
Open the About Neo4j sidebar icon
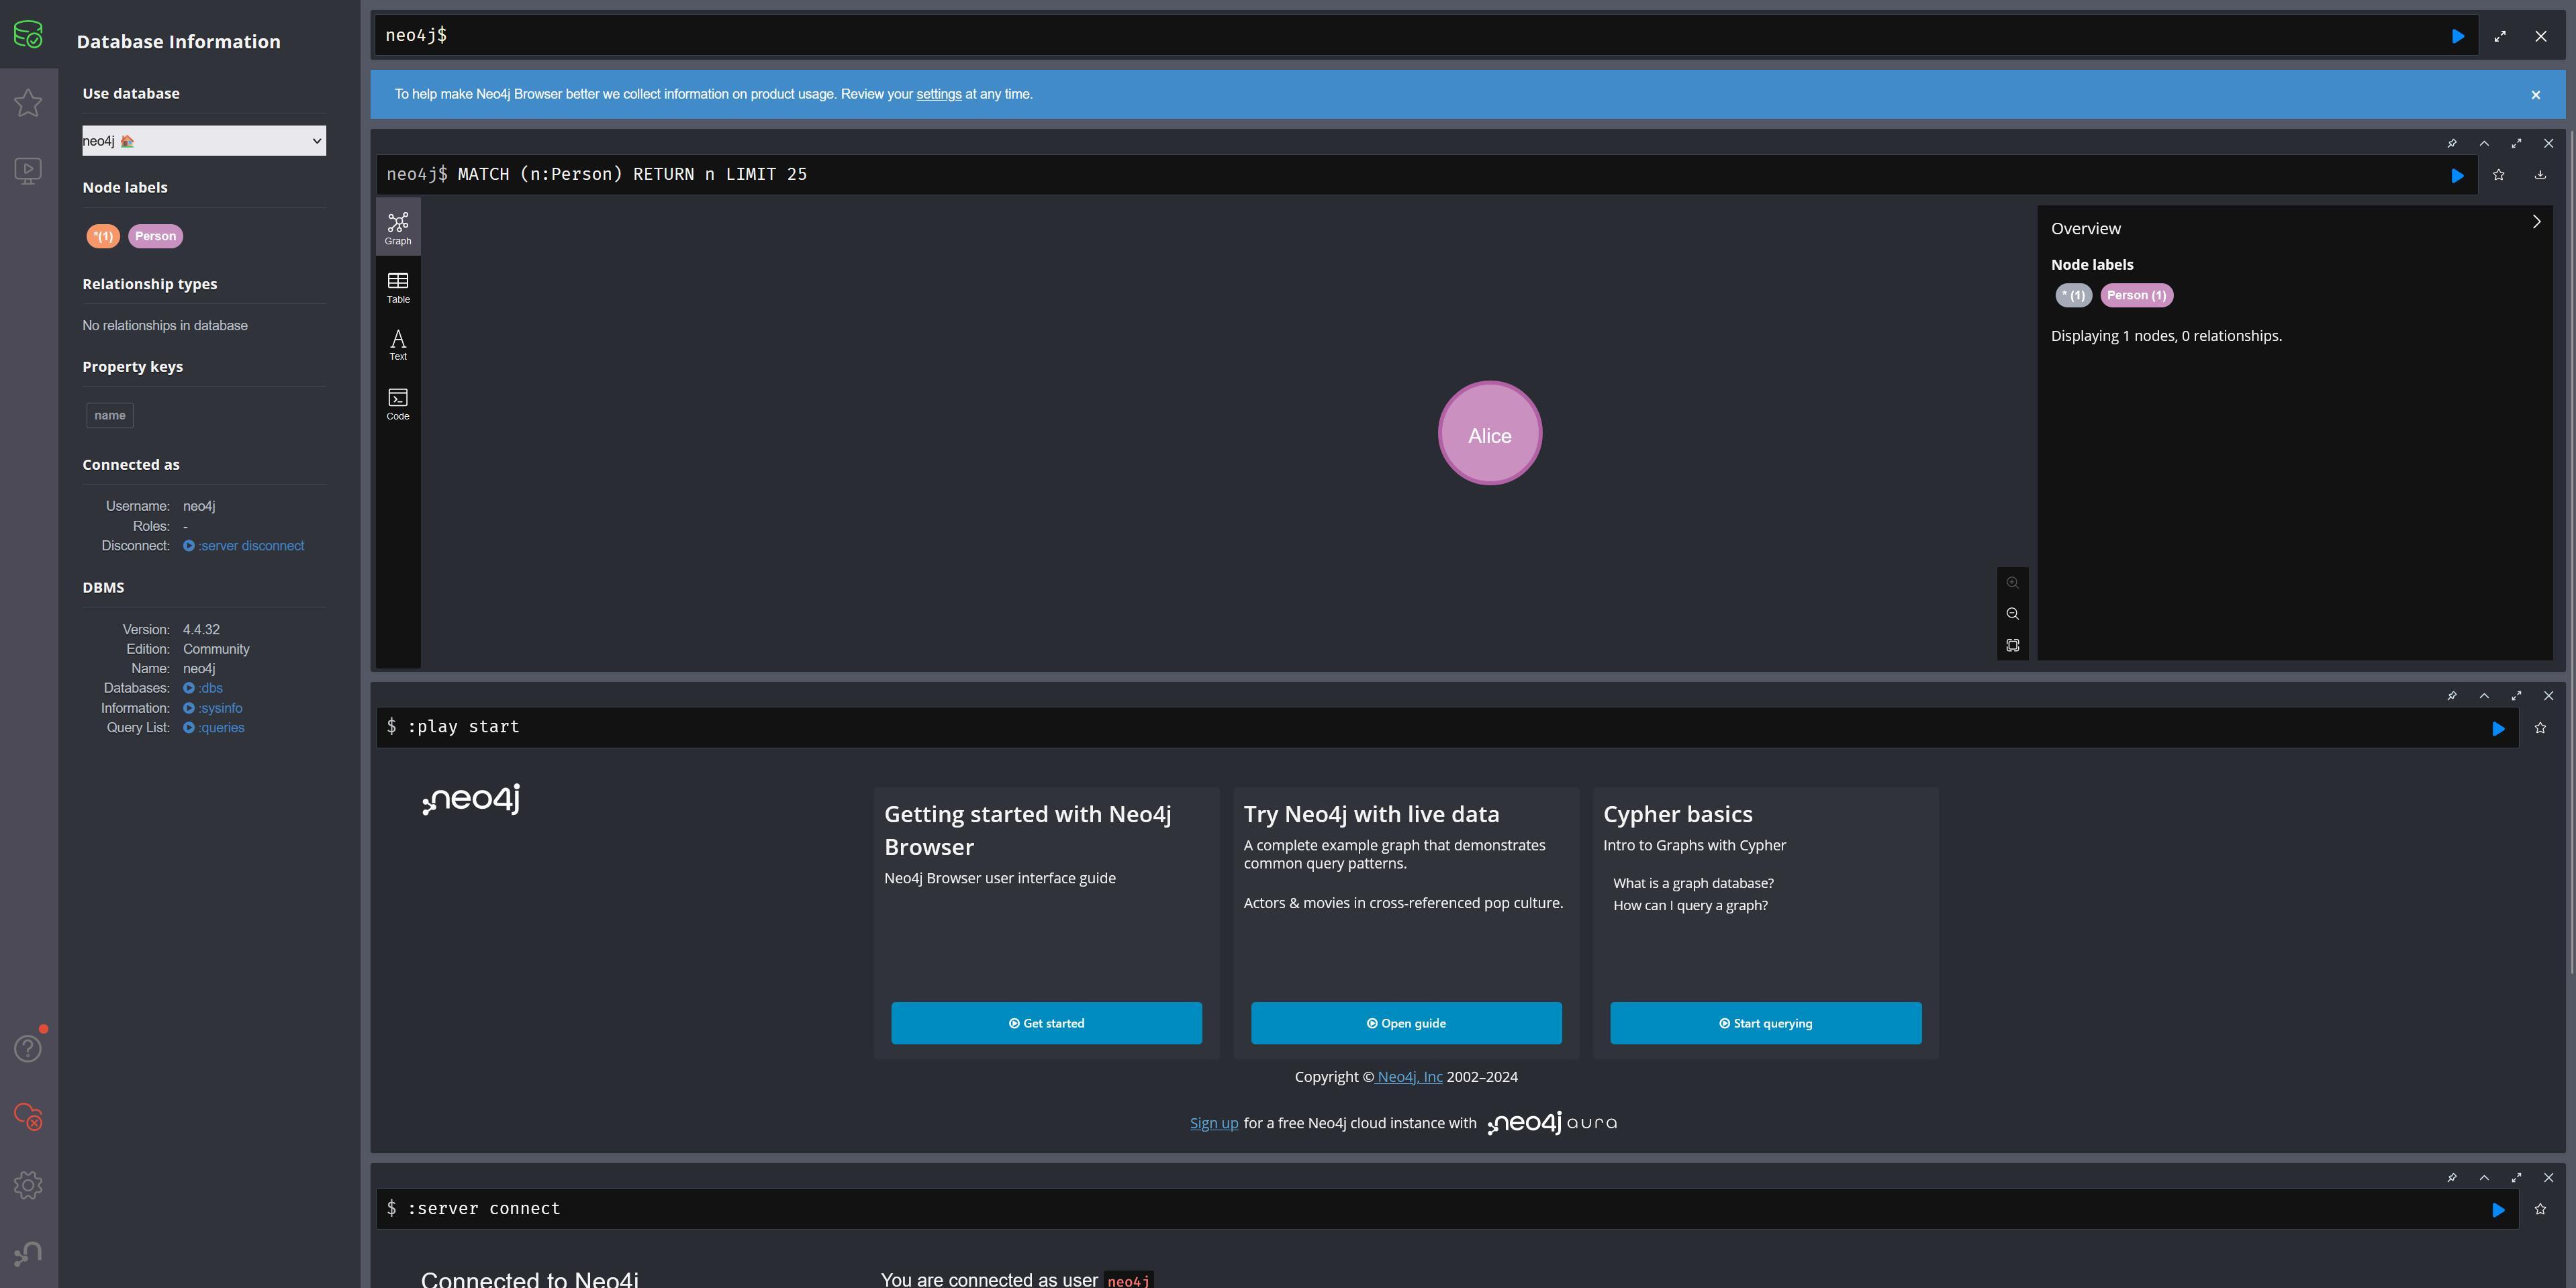pos(28,1253)
